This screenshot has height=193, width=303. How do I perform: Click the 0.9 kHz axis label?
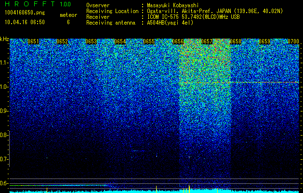(4, 111)
